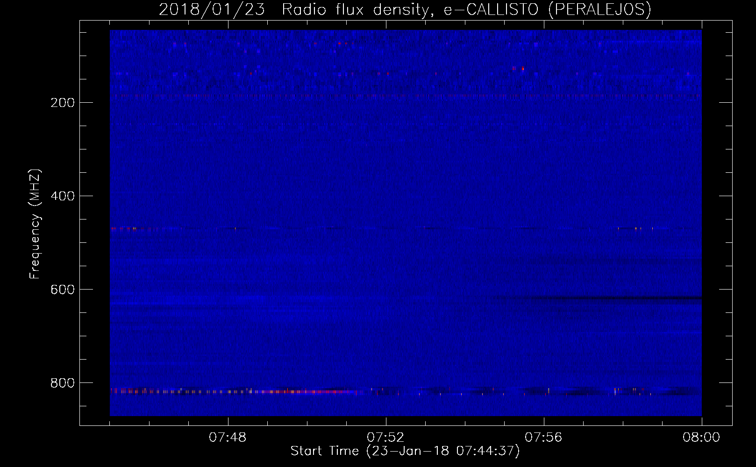
Task: Click the Frequency (MHZ) axis label
Action: tap(35, 224)
